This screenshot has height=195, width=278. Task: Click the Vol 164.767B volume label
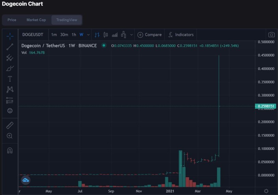[33, 53]
